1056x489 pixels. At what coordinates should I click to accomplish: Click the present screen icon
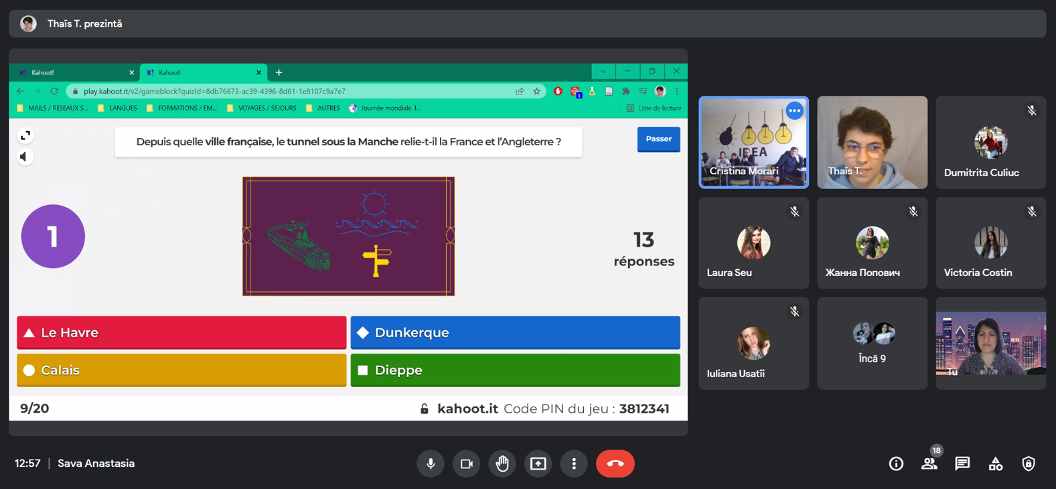coord(538,464)
